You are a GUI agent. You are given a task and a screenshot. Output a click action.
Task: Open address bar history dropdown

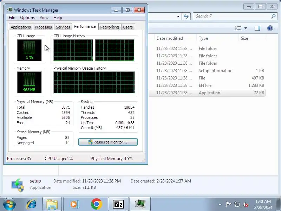178,16
